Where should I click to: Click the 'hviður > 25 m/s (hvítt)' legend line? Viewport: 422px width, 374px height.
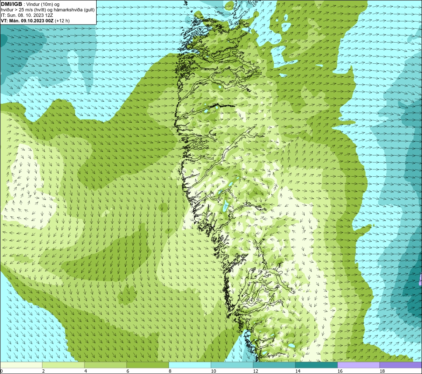click(x=48, y=10)
